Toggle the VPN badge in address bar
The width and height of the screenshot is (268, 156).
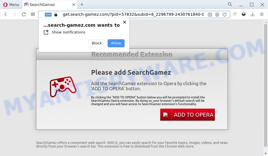(x=48, y=15)
